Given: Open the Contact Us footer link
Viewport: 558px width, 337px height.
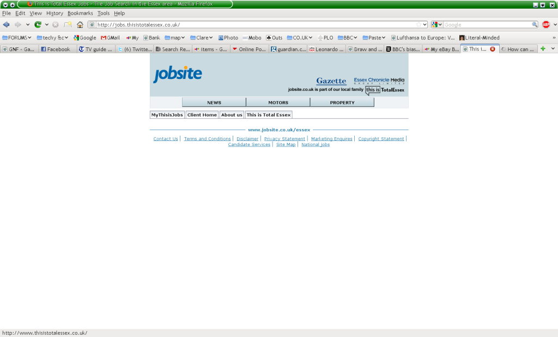Looking at the screenshot, I should 166,139.
